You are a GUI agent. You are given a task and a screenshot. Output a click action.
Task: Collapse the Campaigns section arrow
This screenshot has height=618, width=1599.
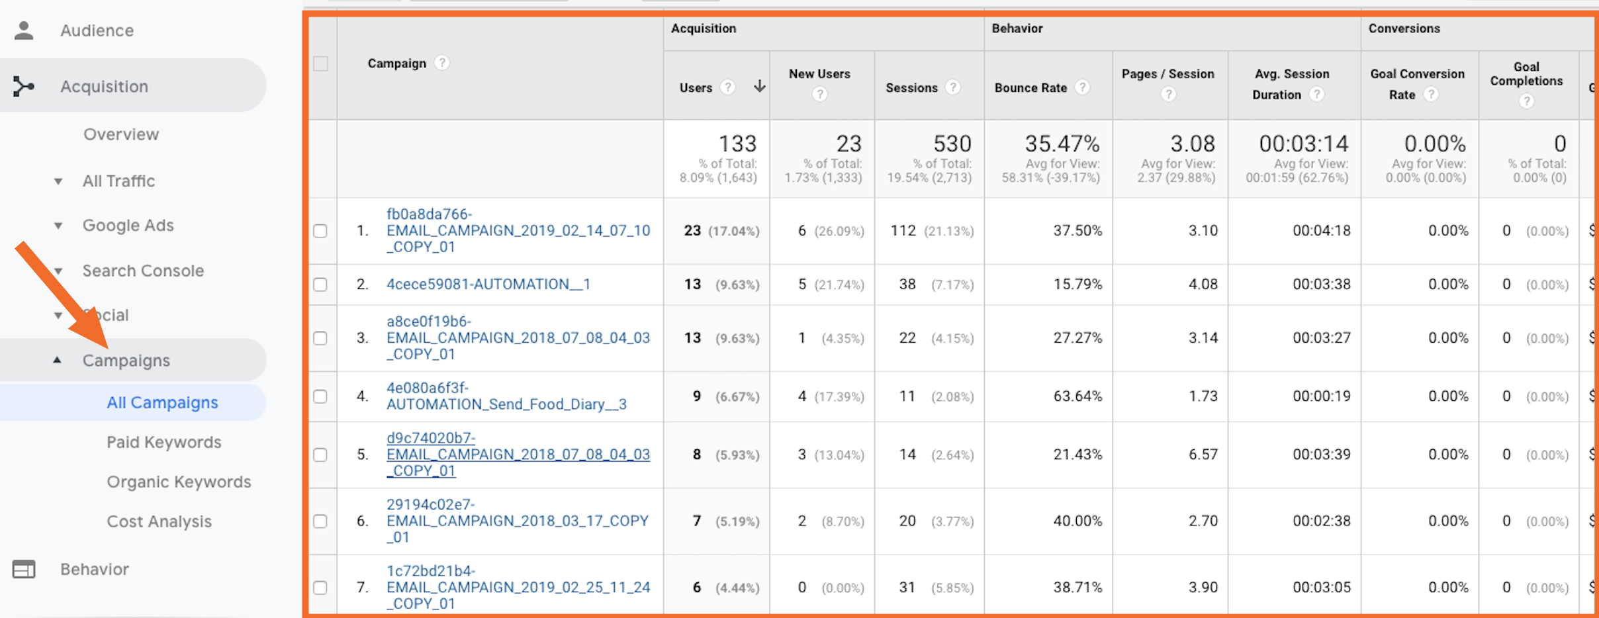point(58,360)
